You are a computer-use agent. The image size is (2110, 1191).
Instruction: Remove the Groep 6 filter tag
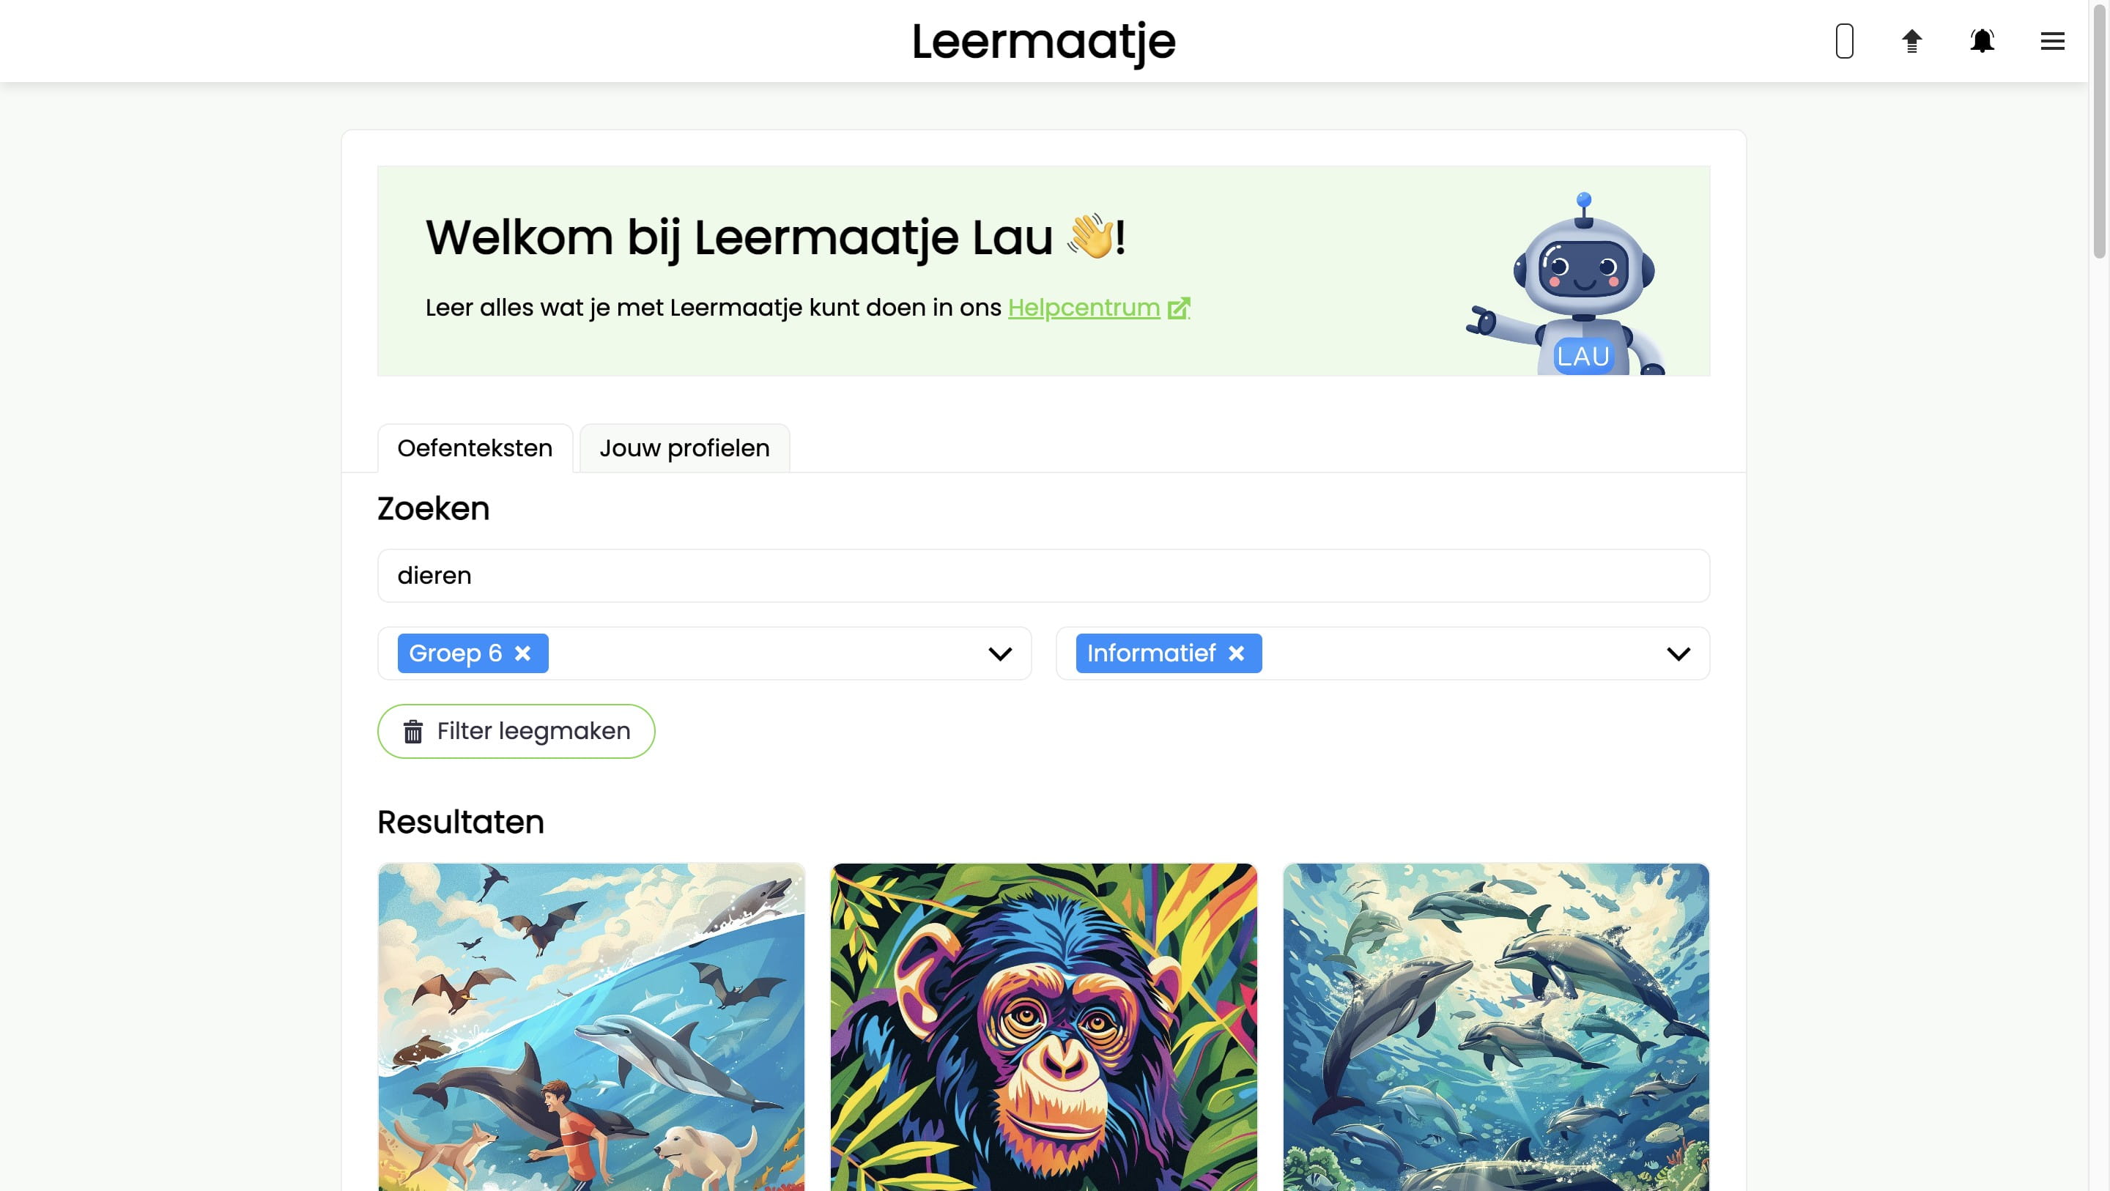pos(522,653)
